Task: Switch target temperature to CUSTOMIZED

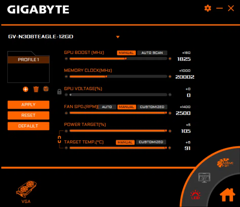Action: tap(151, 142)
